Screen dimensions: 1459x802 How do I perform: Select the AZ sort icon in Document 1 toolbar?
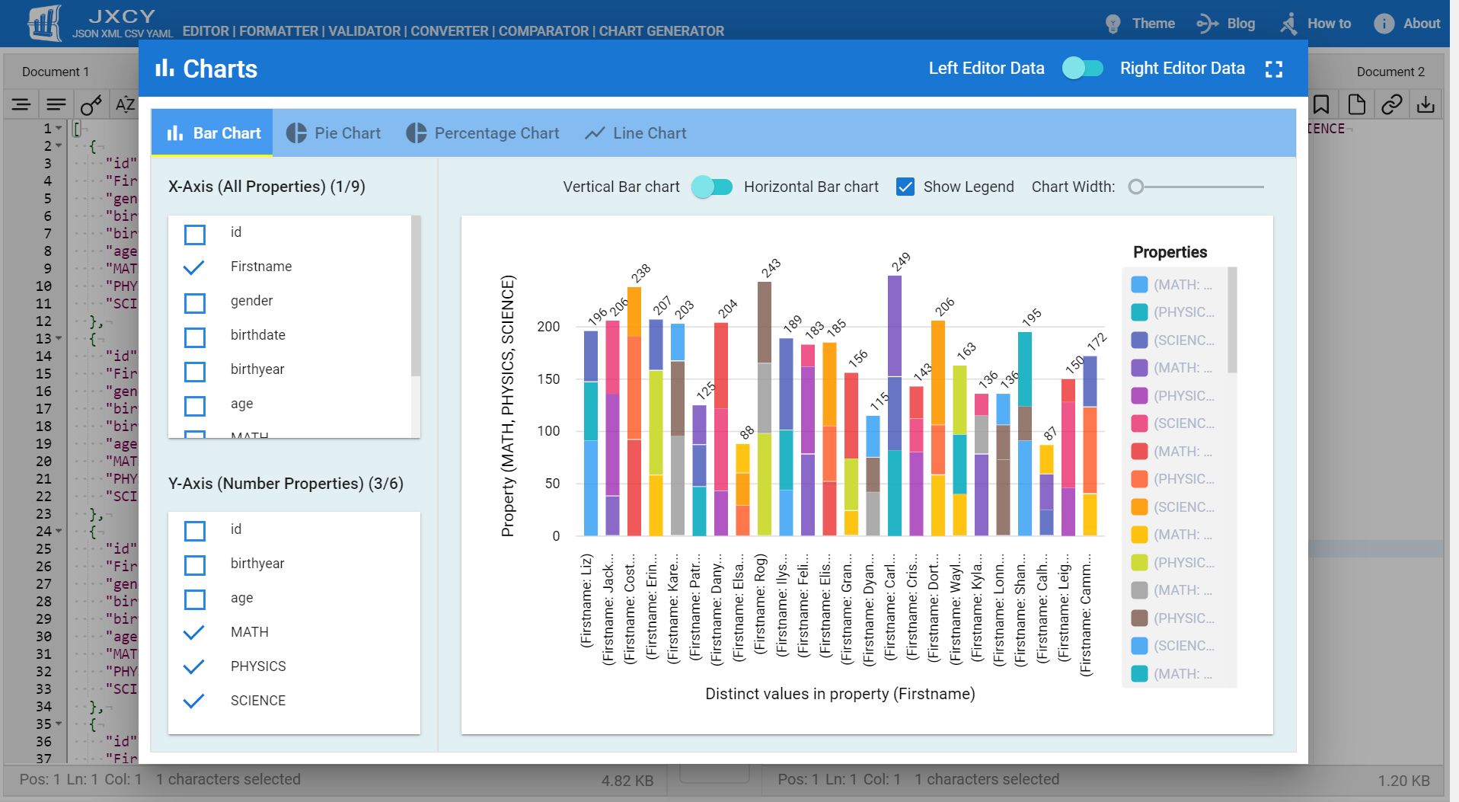(x=124, y=104)
